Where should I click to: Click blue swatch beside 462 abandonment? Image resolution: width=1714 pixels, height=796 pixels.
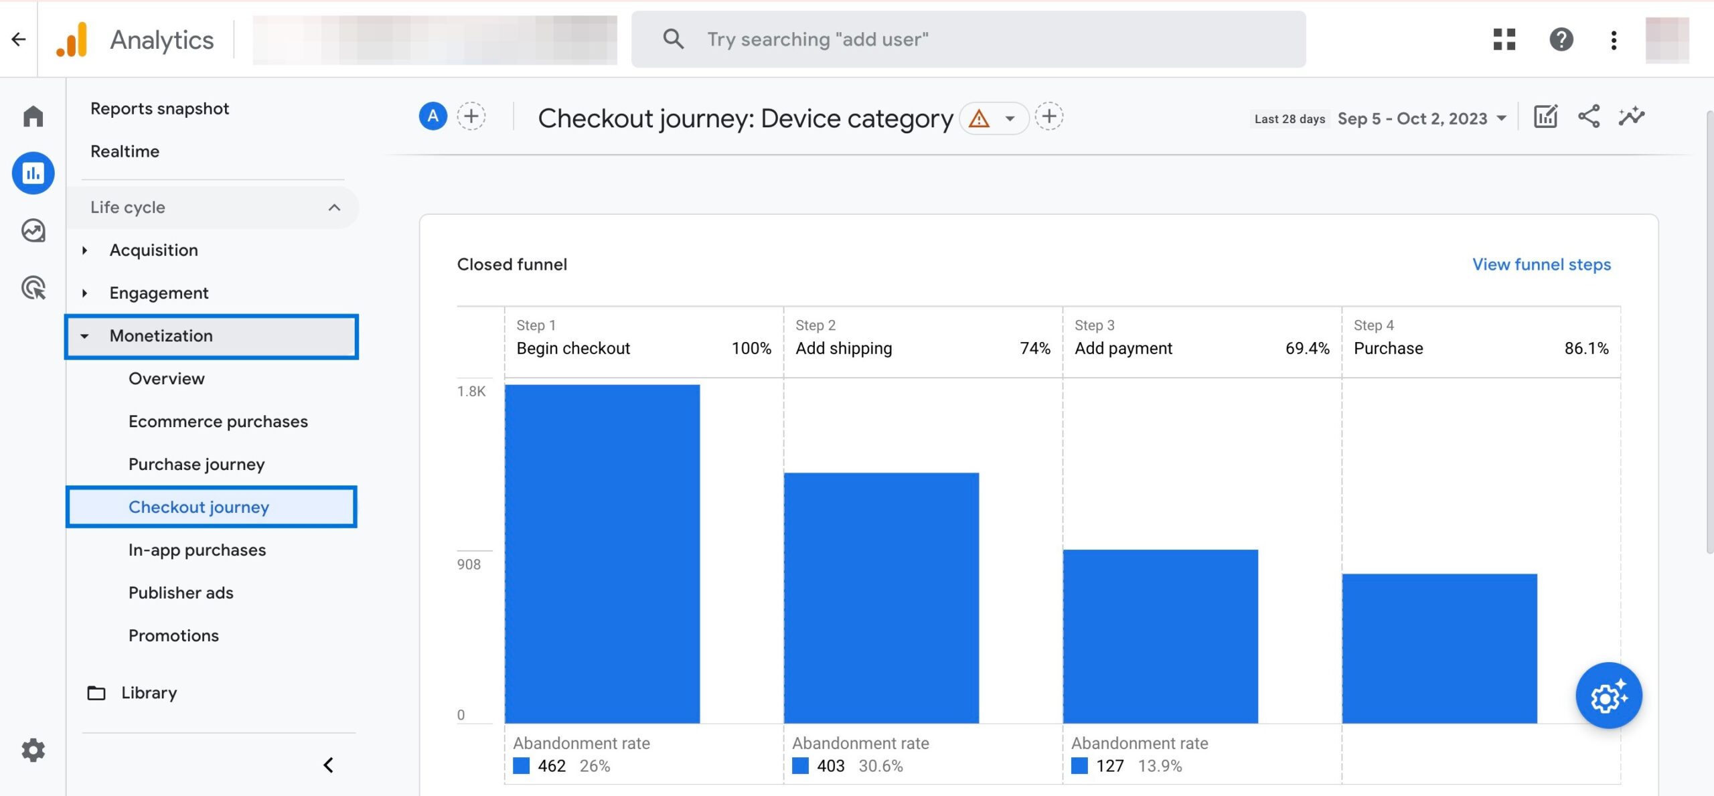click(521, 766)
